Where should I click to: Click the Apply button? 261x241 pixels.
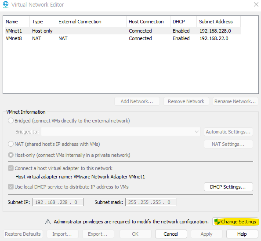207,234
